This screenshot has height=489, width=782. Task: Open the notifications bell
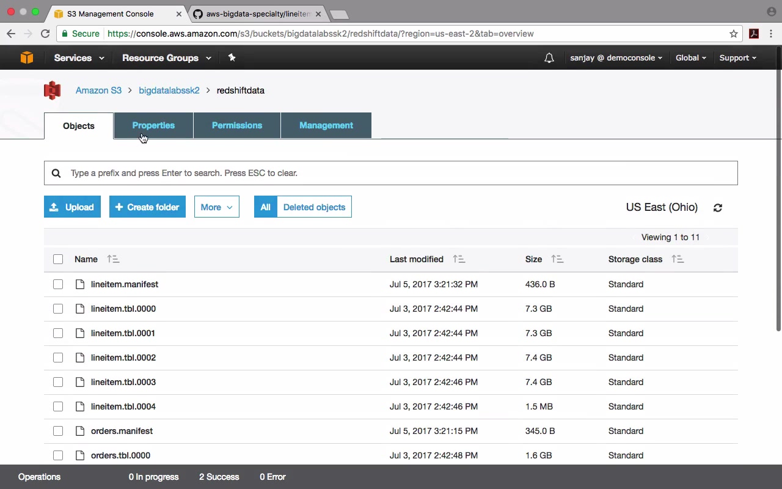pyautogui.click(x=549, y=58)
